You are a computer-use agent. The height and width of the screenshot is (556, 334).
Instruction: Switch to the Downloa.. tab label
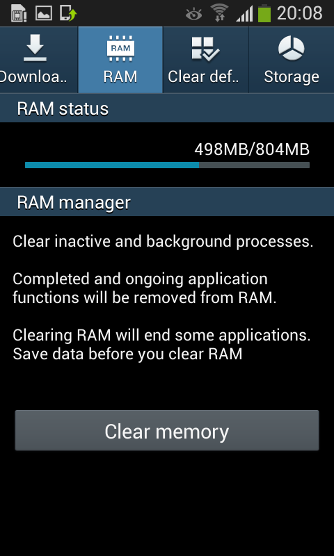point(33,76)
